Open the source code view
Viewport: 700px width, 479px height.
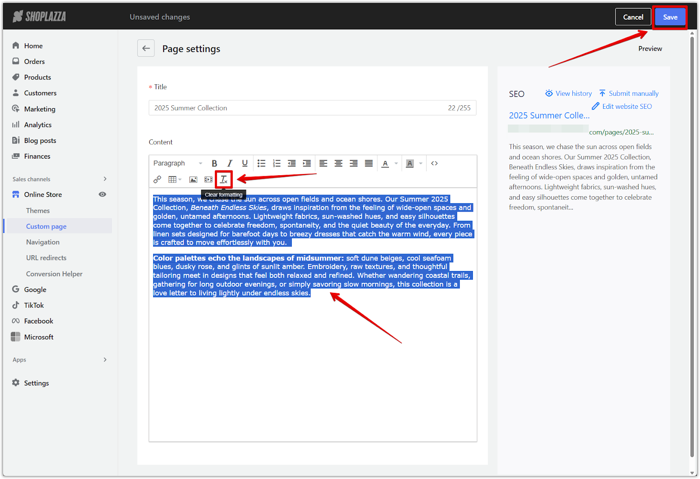pyautogui.click(x=434, y=163)
